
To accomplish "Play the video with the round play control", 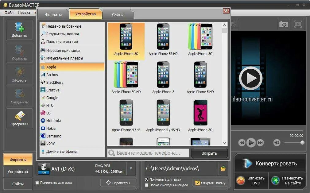I will (x=251, y=142).
